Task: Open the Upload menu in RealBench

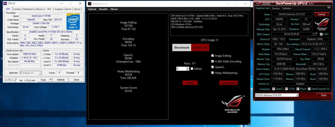Action: tap(92, 9)
